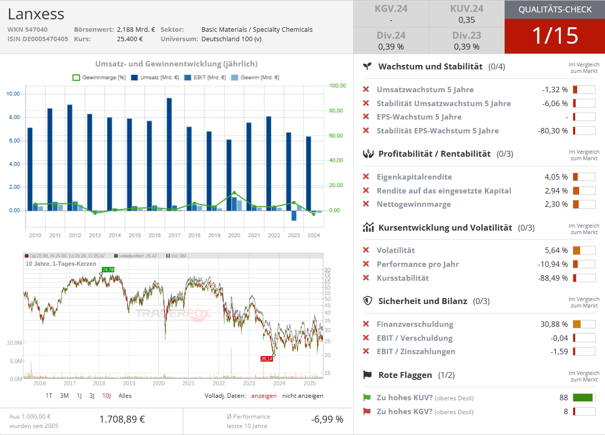Click the green 74,78 high marker on chart
Viewport: 605px width, 435px height.
(108, 269)
